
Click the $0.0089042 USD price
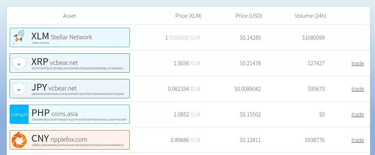tap(247, 89)
